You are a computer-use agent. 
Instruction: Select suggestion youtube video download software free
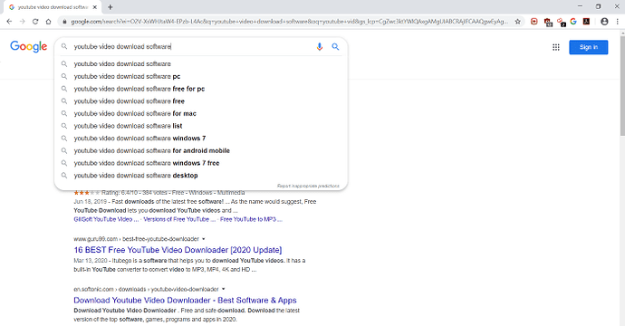click(201, 101)
